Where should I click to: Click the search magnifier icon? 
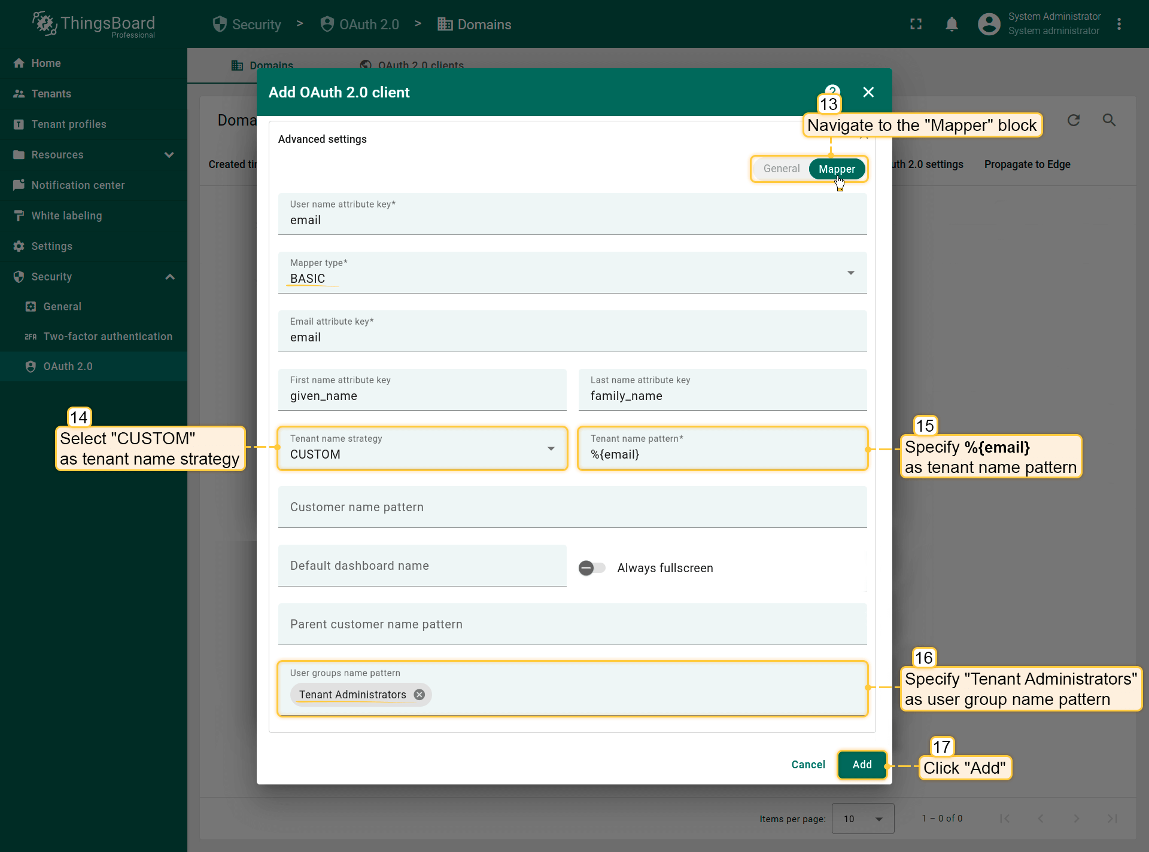(1109, 120)
